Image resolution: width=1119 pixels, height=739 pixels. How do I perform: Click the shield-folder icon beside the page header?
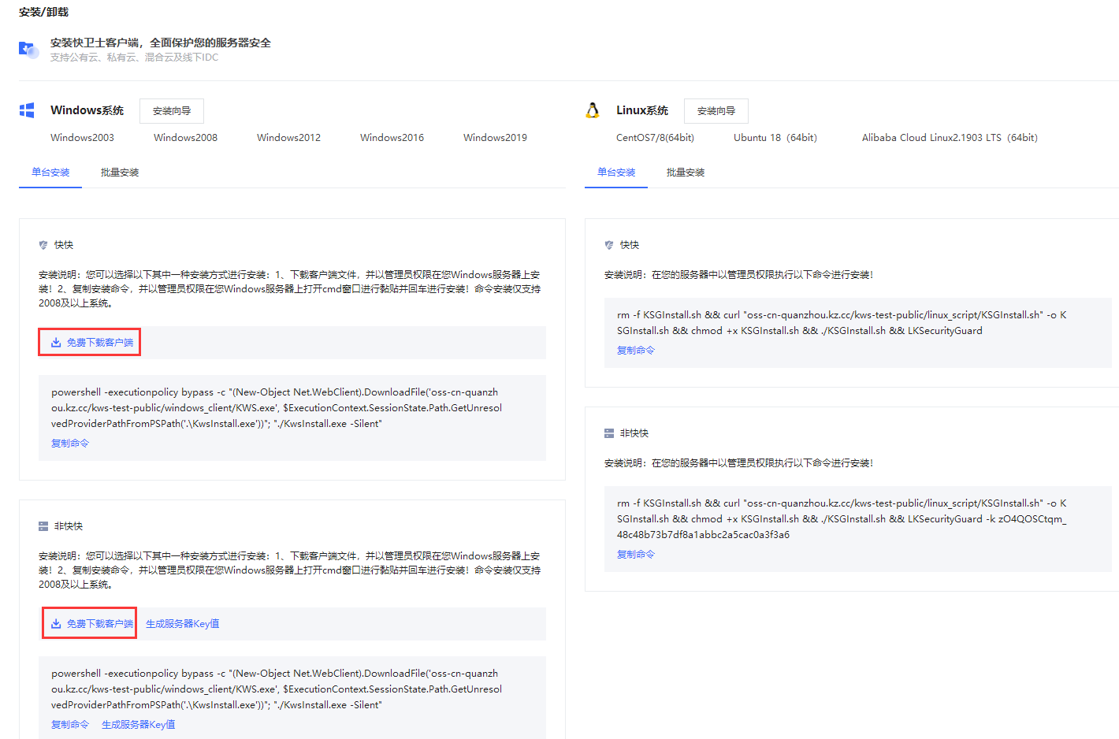click(x=28, y=50)
